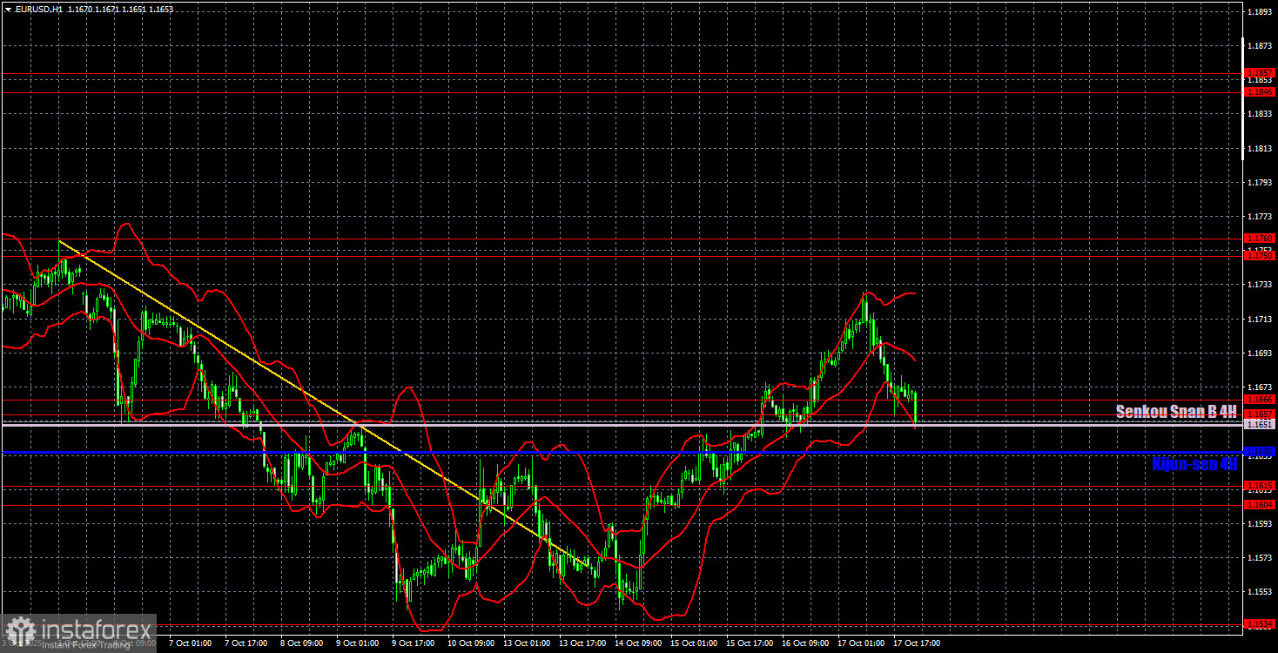
Task: Select the Kijun-sen 4H label
Action: tap(1194, 464)
